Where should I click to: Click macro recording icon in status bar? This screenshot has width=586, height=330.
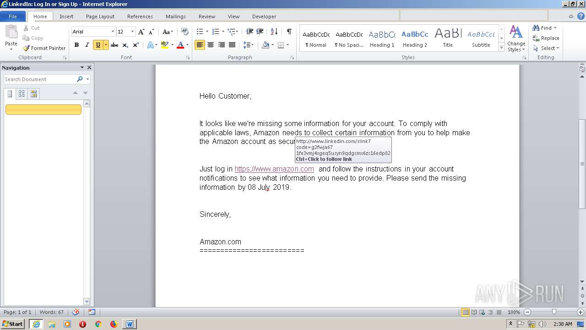coord(92,312)
